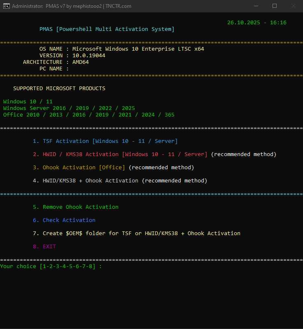Screen dimensions: 303x329
Task: Click the "Office 2010 / 2013 / 2016..." line
Action: click(x=89, y=115)
